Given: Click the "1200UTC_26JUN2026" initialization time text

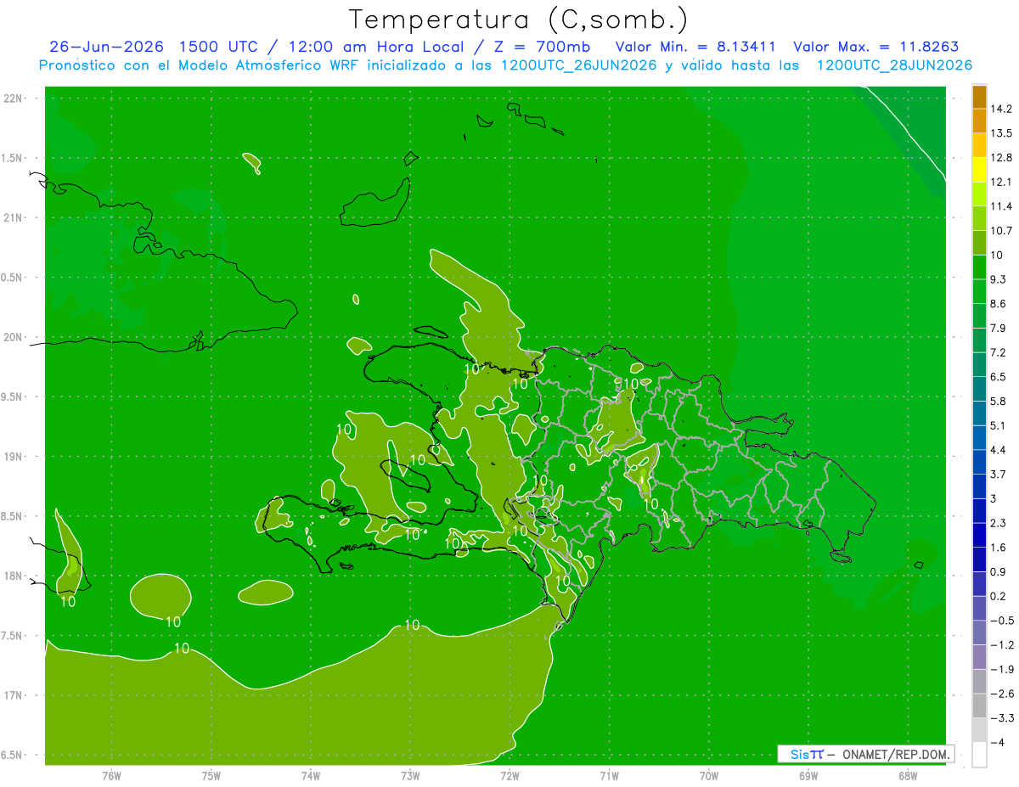Looking at the screenshot, I should (579, 65).
